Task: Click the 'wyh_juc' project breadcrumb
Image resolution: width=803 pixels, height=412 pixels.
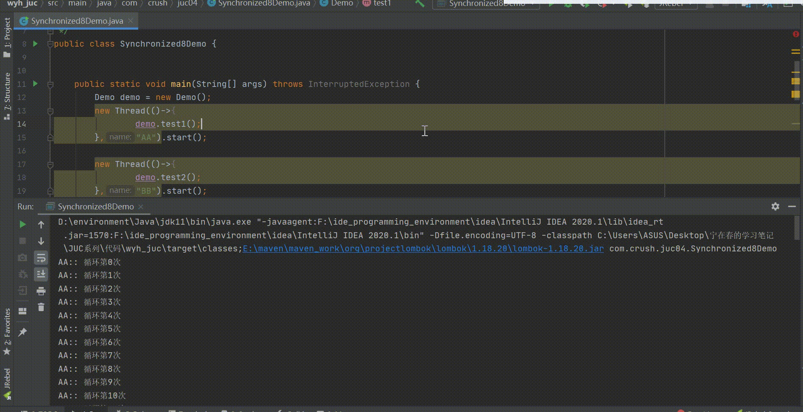Action: [x=22, y=3]
